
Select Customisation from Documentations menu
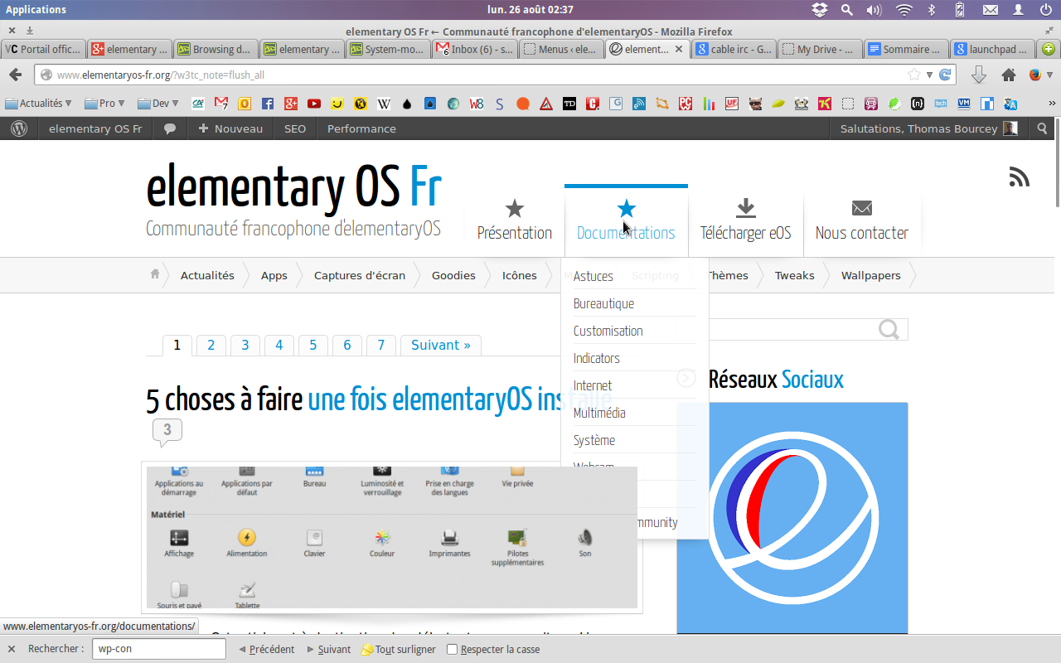pyautogui.click(x=608, y=331)
